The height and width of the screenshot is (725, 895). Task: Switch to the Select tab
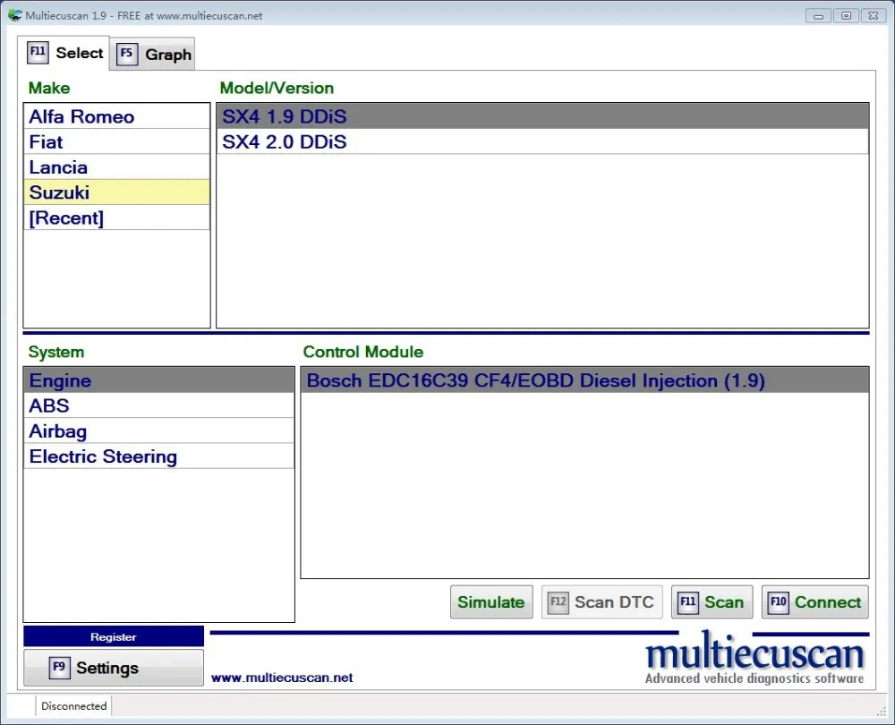click(64, 53)
